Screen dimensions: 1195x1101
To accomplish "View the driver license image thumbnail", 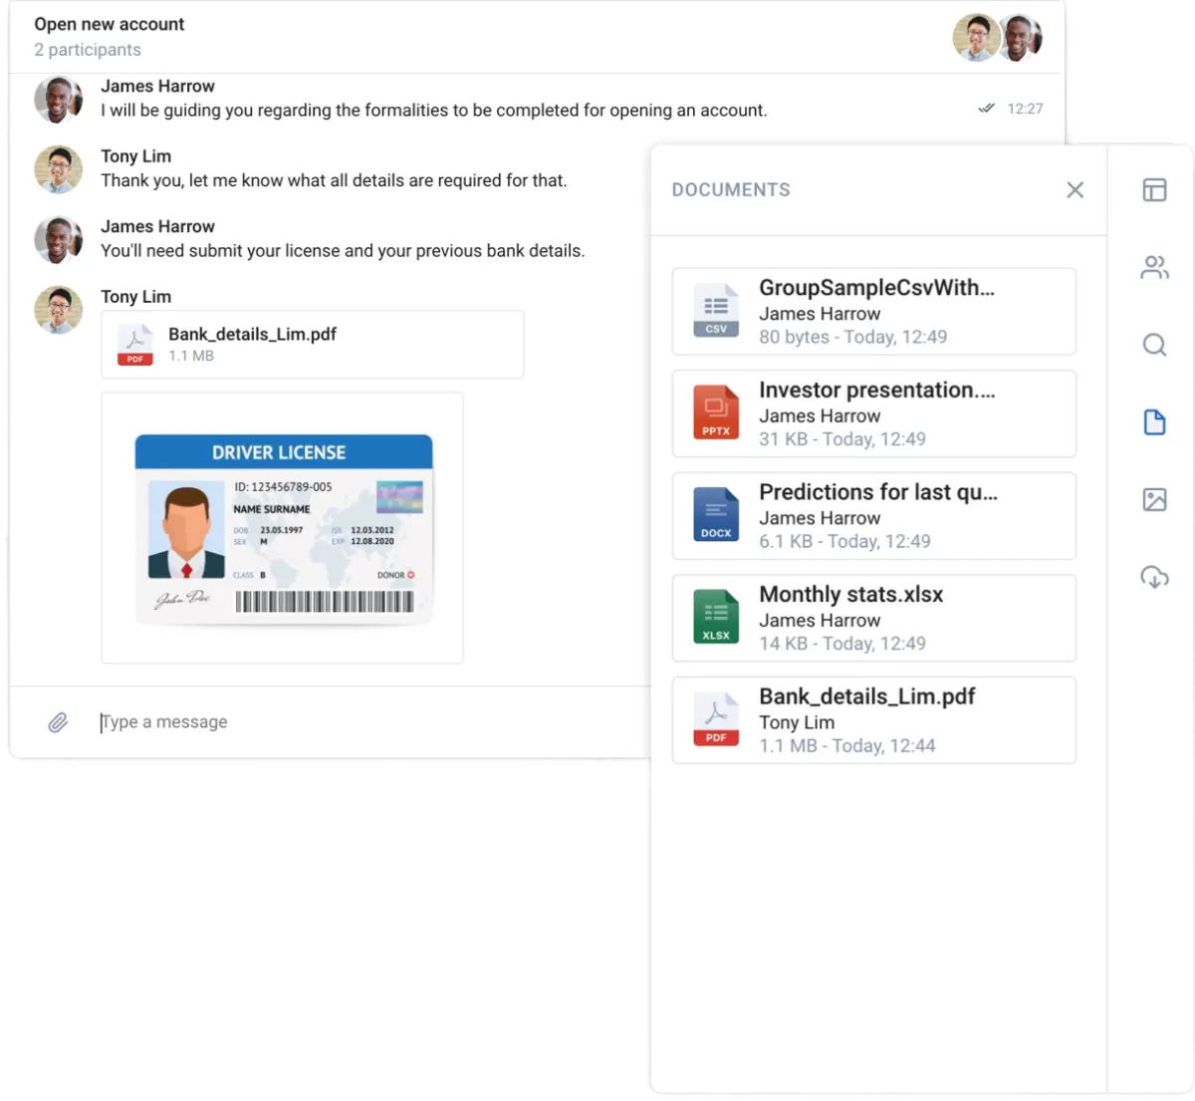I will tap(283, 528).
